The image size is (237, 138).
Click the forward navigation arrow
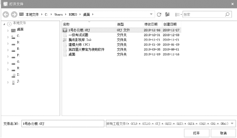14,15
